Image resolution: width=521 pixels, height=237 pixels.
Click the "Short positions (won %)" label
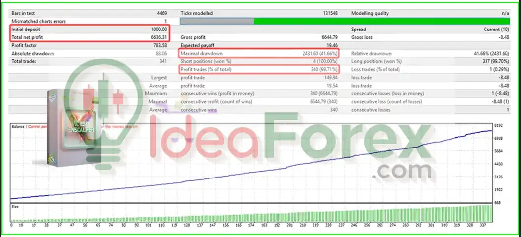click(x=206, y=61)
